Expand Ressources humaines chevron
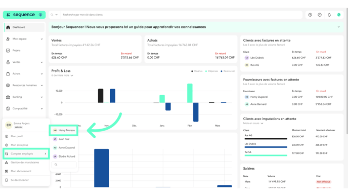 coord(41,85)
